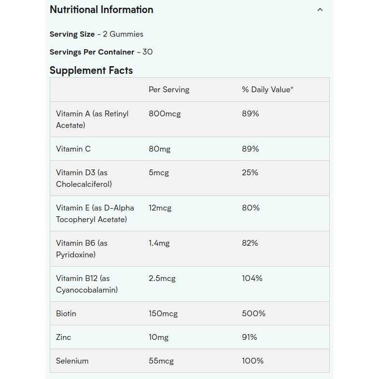Click the % Daily Value column header
379x379 pixels.
[267, 90]
